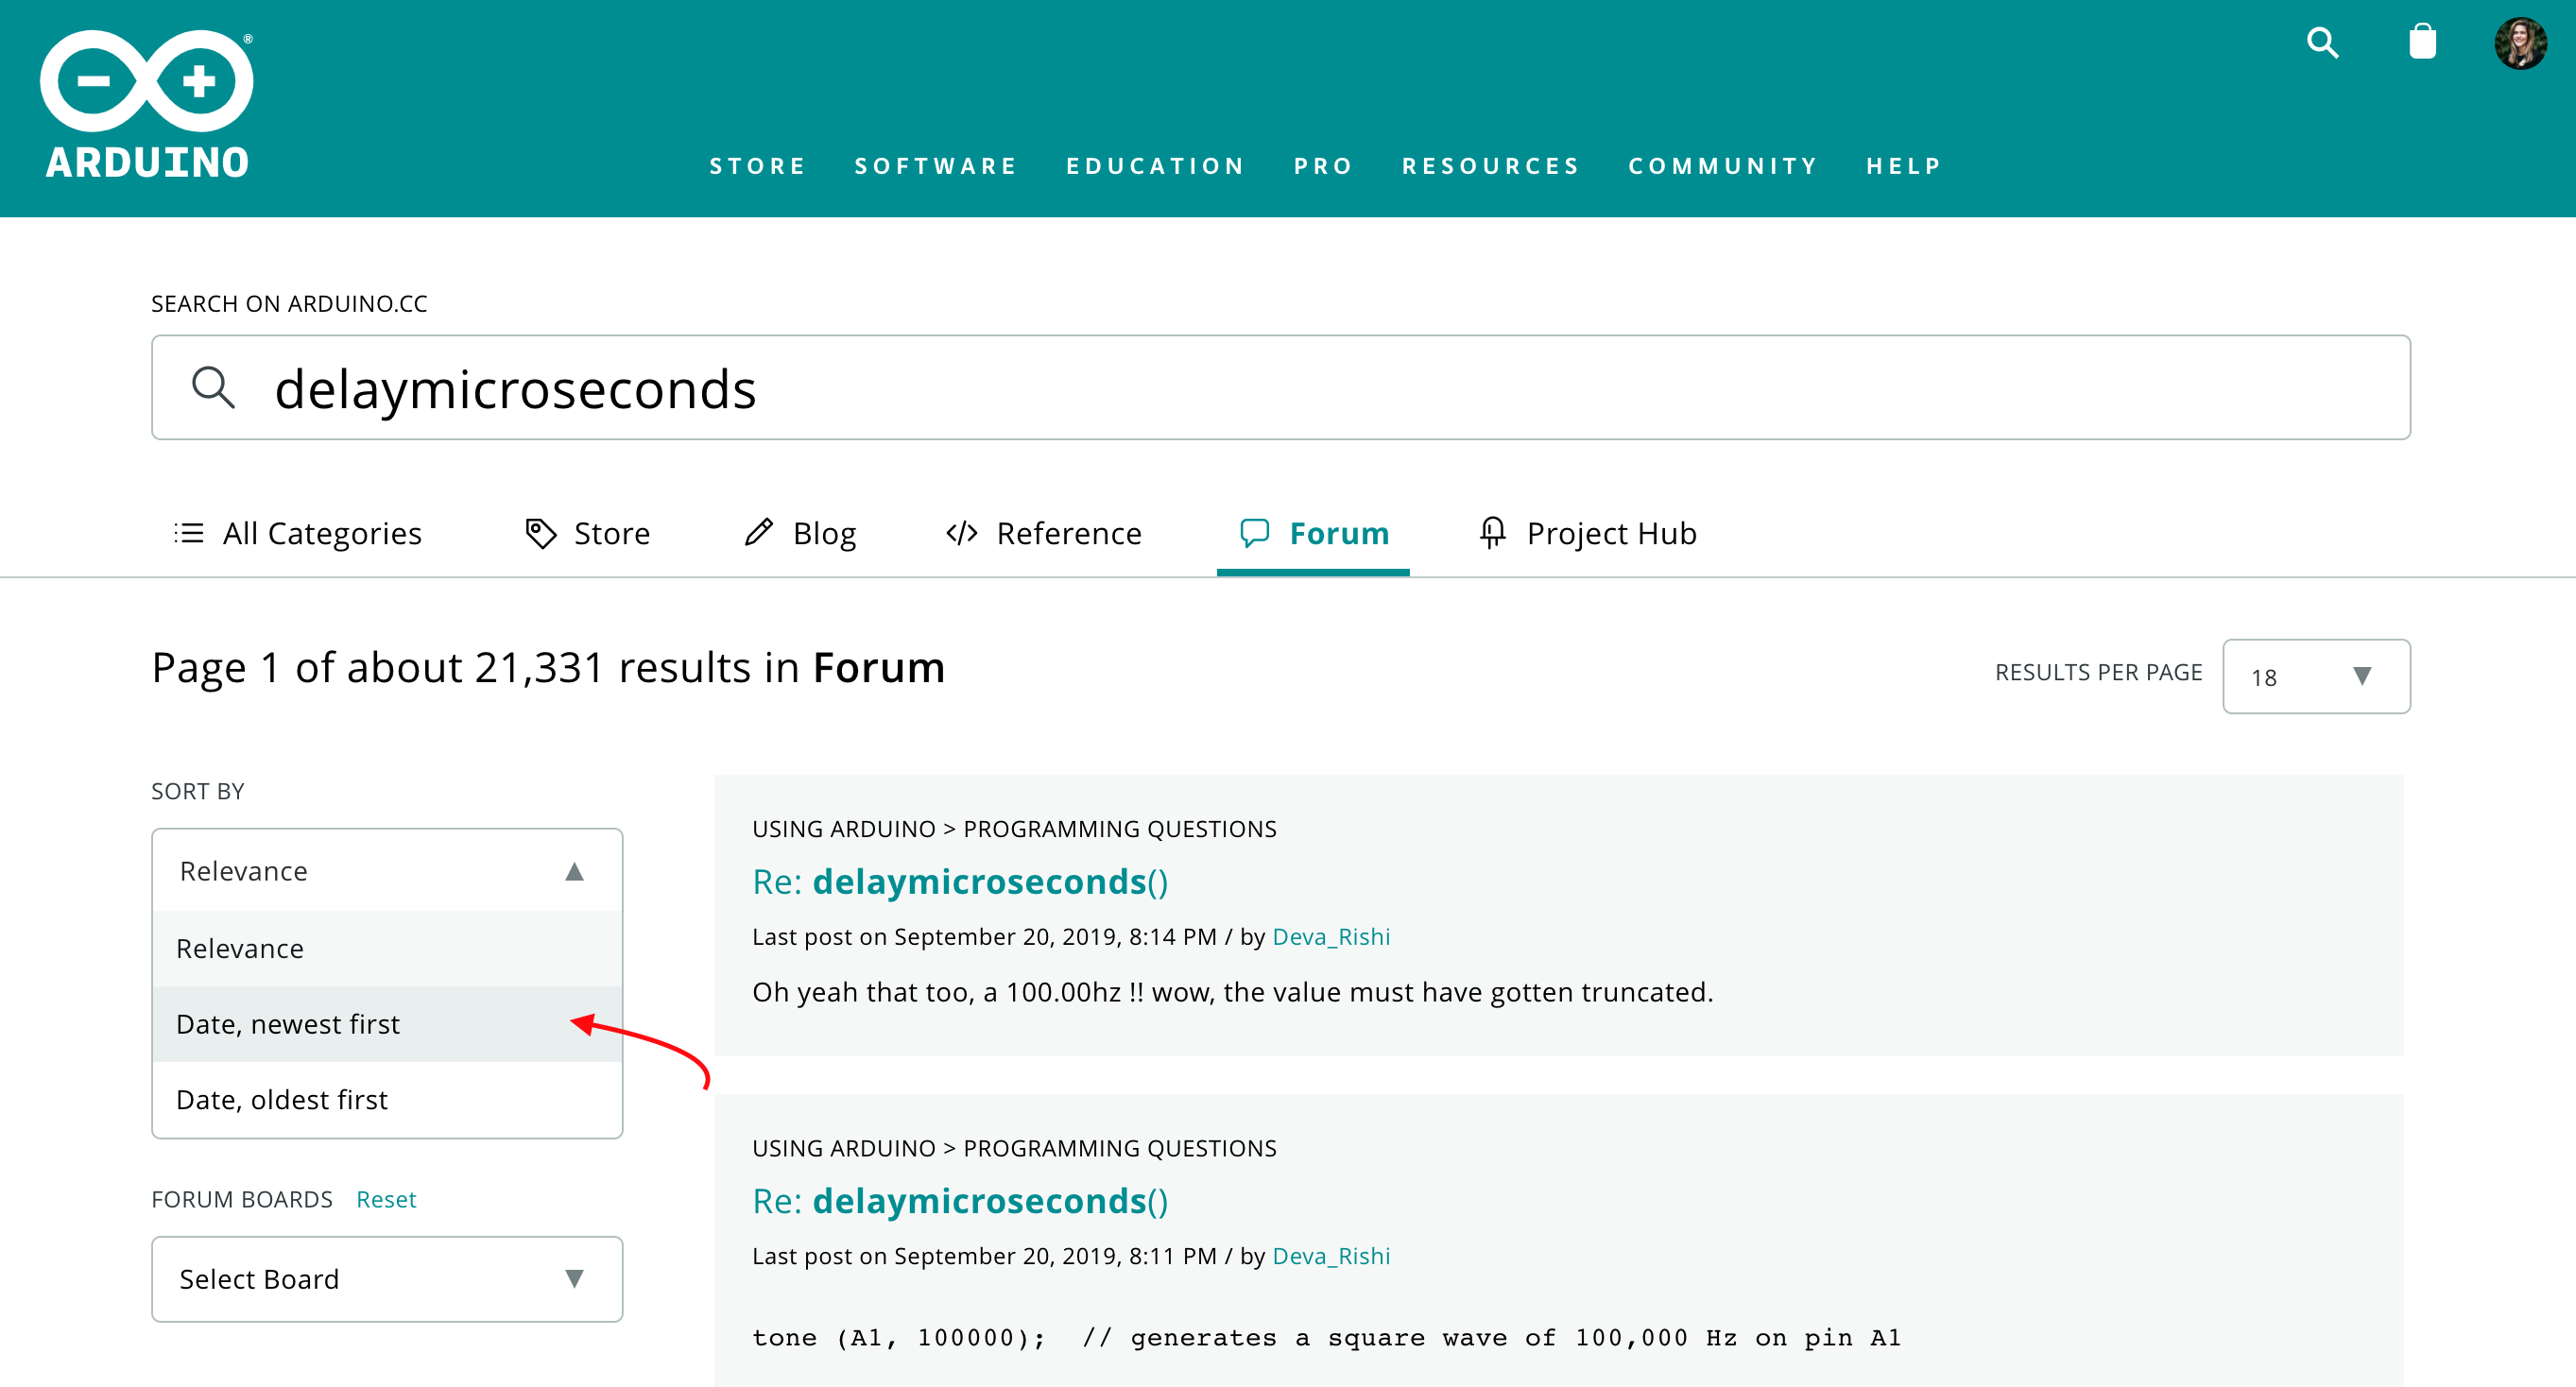
Task: Click the Store tag icon
Action: click(541, 533)
